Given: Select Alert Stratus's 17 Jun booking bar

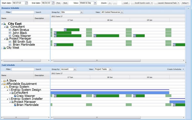Looking at the screenshot, I should 72,30.
